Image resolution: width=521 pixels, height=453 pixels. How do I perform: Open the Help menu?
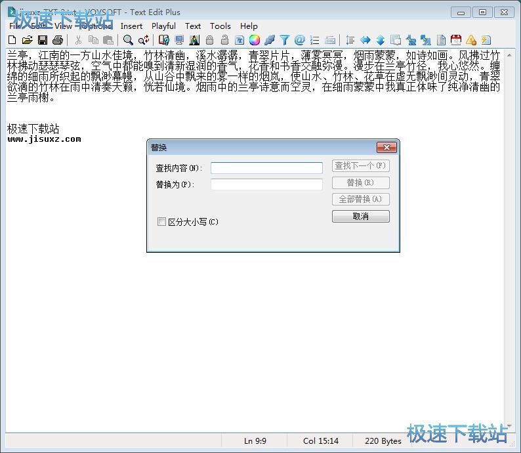pyautogui.click(x=249, y=26)
